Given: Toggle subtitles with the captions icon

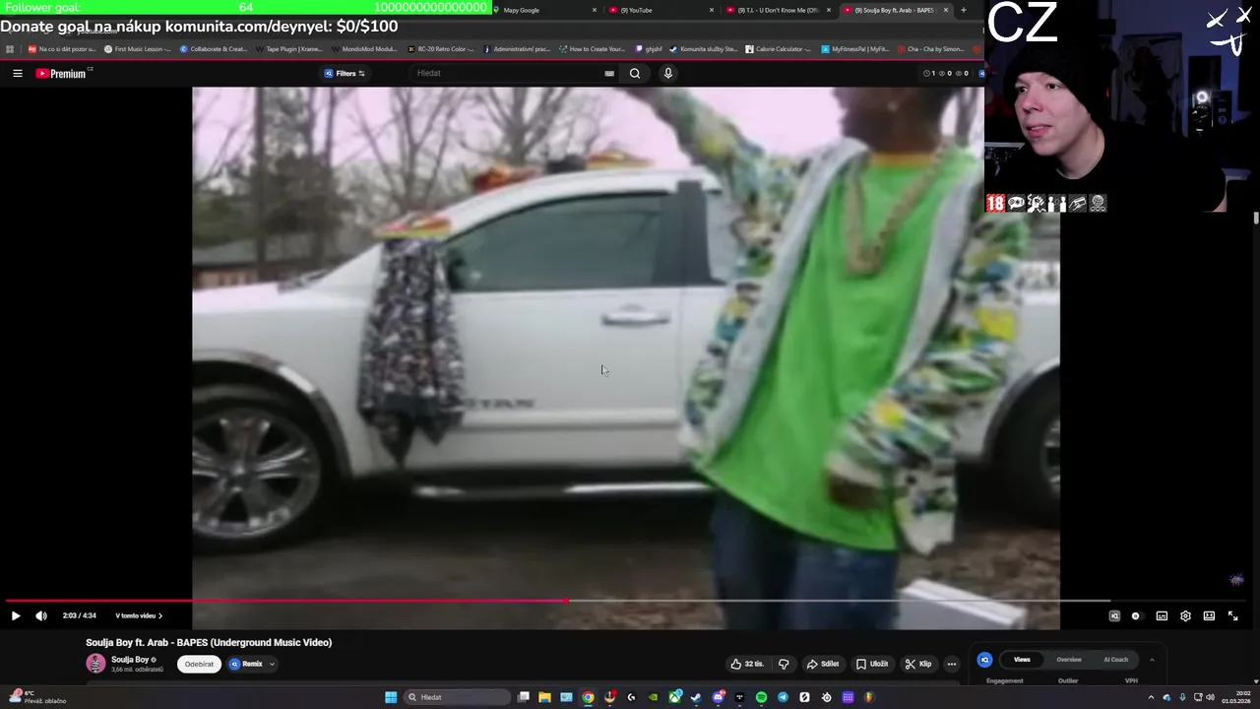Looking at the screenshot, I should click(x=1162, y=615).
